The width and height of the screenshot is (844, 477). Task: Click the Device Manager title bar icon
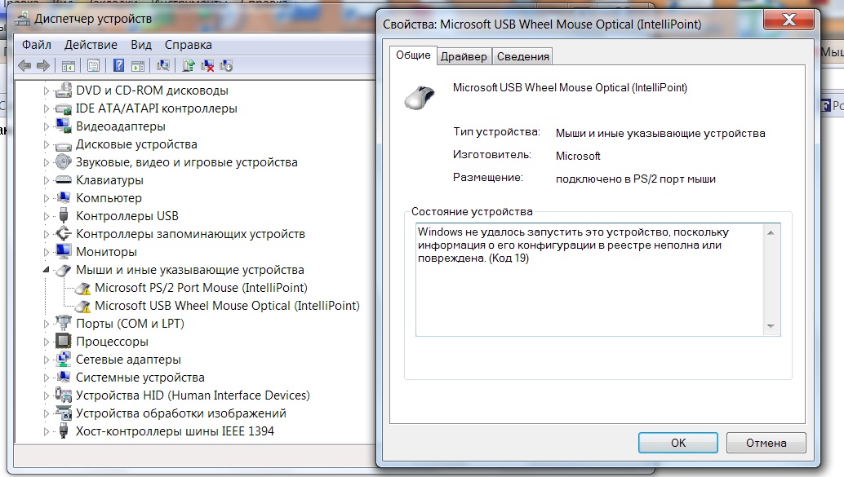coord(23,20)
